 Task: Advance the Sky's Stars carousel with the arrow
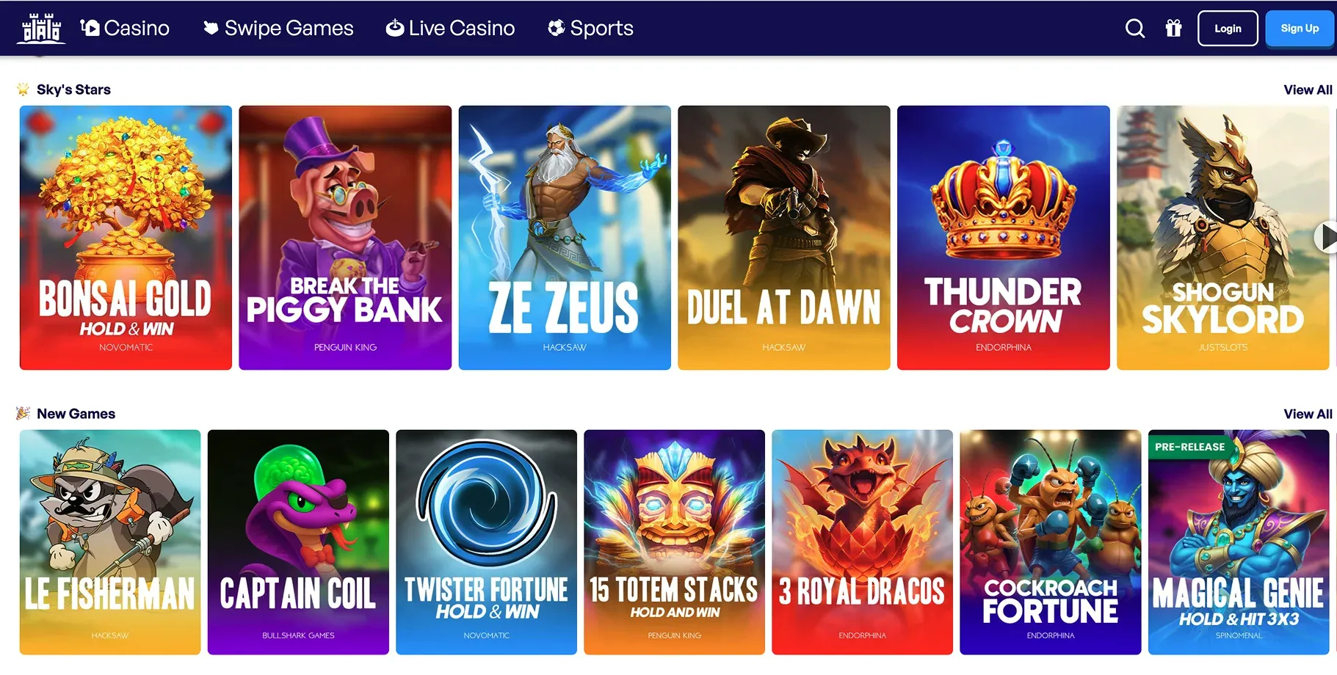point(1326,237)
